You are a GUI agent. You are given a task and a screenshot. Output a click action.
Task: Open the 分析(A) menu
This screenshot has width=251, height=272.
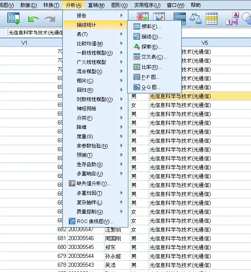point(74,5)
